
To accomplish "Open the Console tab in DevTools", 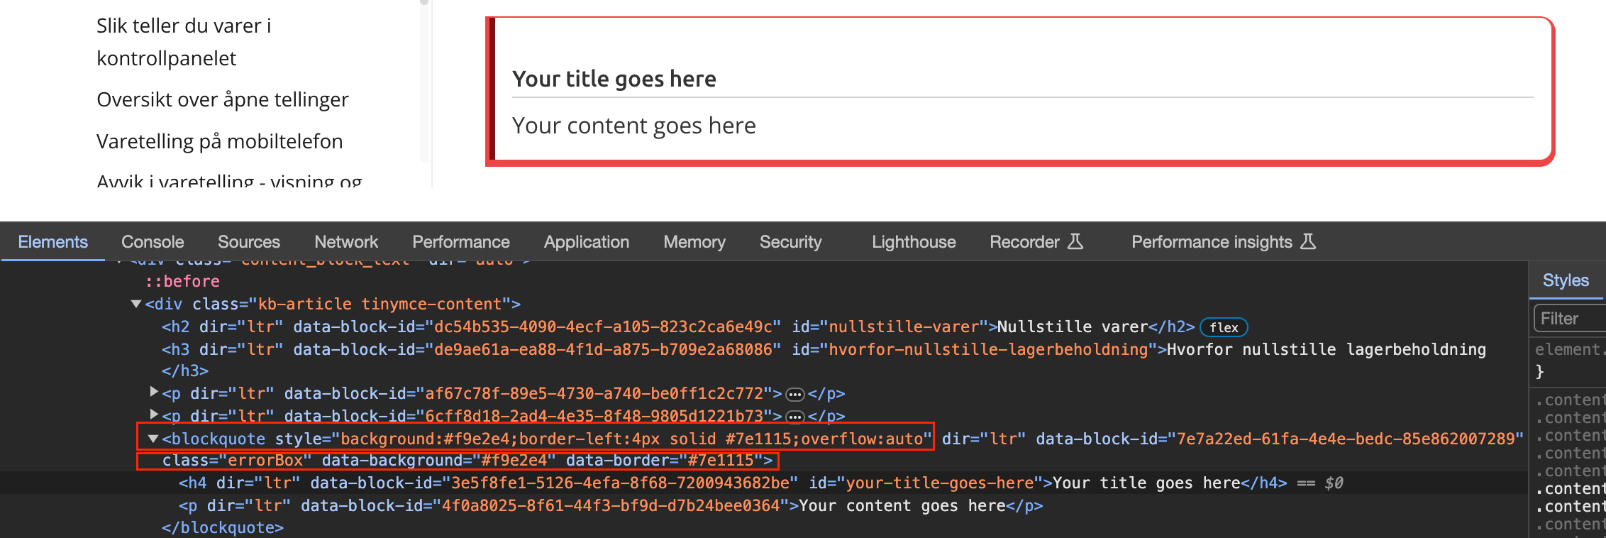I will point(153,242).
